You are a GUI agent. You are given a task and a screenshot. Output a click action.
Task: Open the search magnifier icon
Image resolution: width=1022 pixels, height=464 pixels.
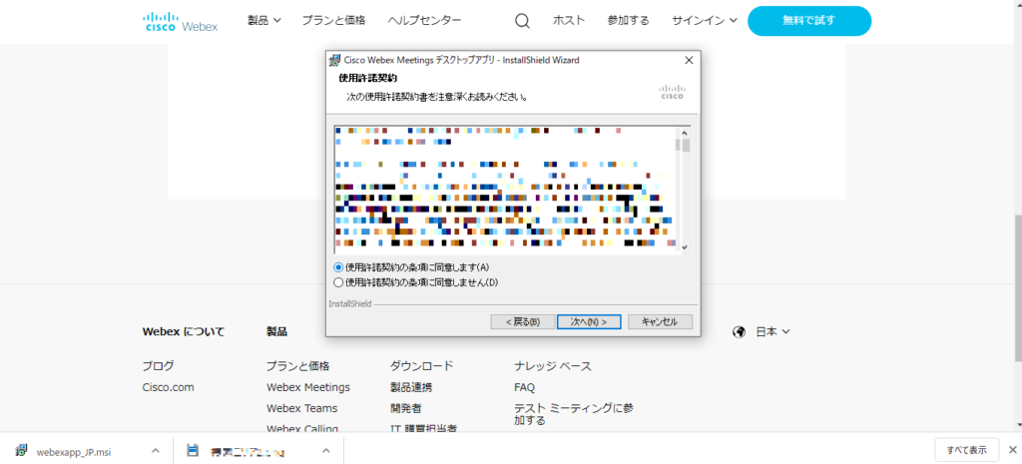pyautogui.click(x=522, y=21)
